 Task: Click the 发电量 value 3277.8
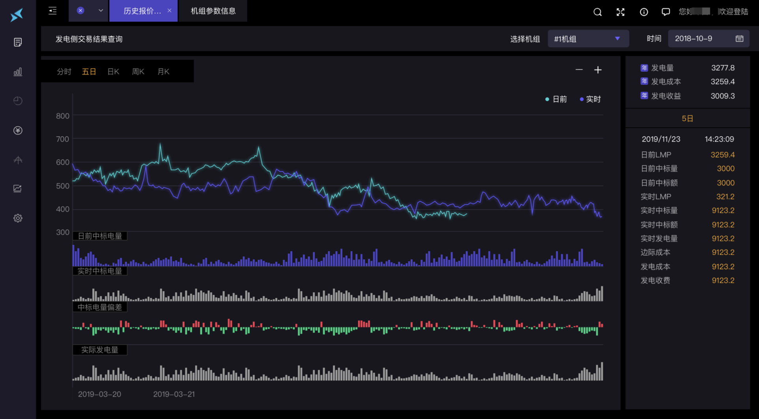[x=723, y=68]
